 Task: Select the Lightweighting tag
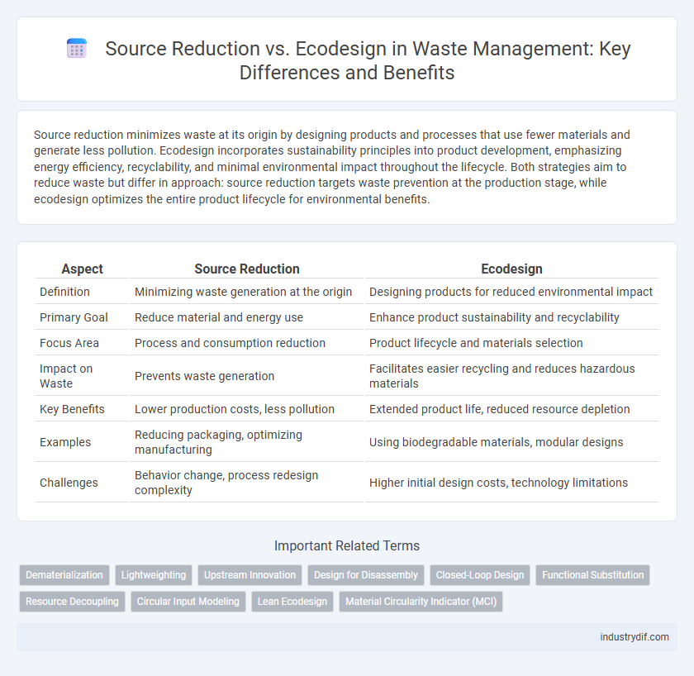(x=153, y=575)
